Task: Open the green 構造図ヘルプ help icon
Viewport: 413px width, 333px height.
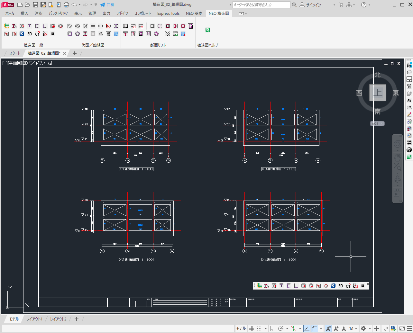Action: (x=208, y=30)
